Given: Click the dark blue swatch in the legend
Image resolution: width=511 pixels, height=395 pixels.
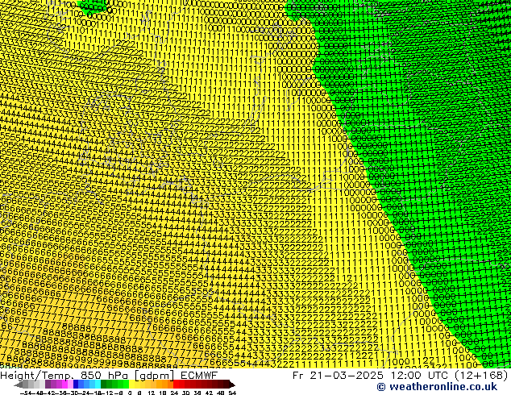Looking at the screenshot, I should coord(76,385).
